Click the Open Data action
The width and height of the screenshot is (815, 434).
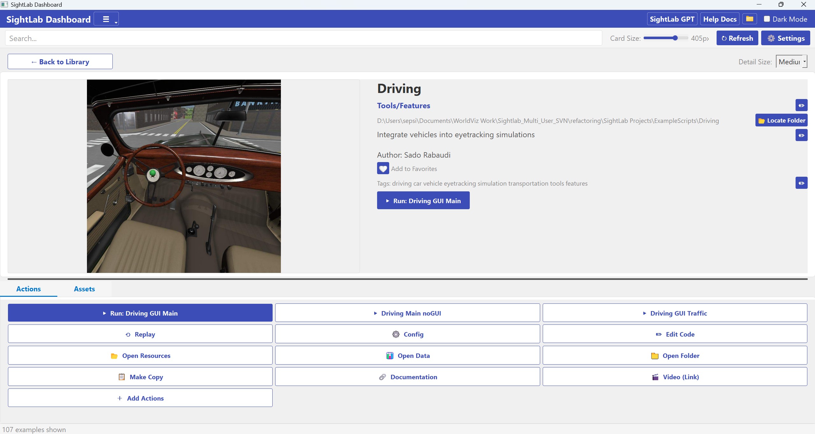tap(407, 355)
